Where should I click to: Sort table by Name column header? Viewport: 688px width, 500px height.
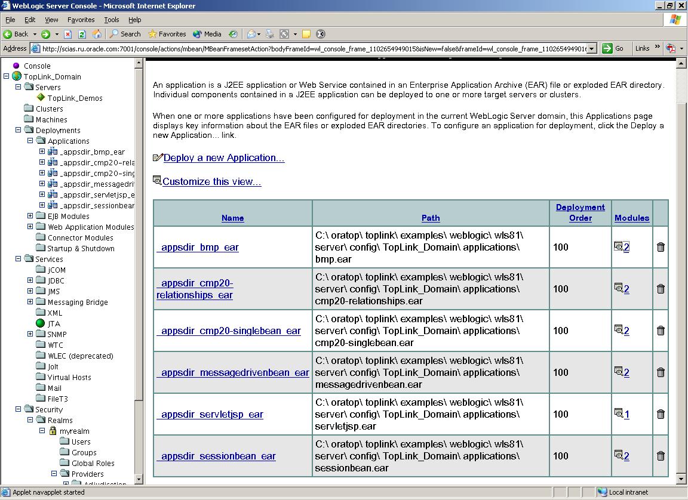pos(232,218)
